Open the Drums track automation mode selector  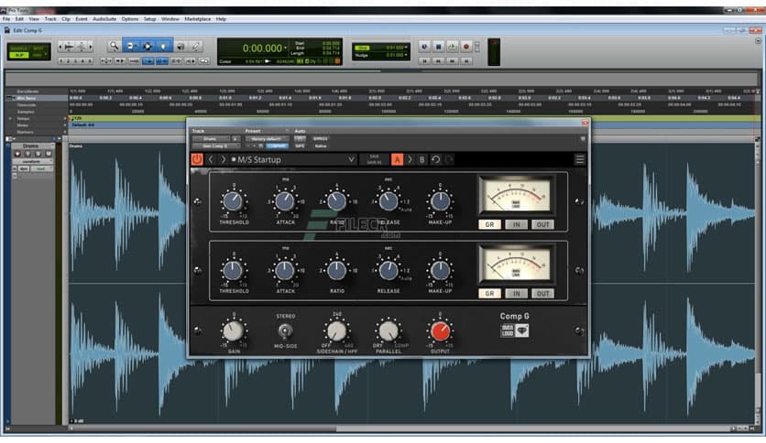coord(41,168)
